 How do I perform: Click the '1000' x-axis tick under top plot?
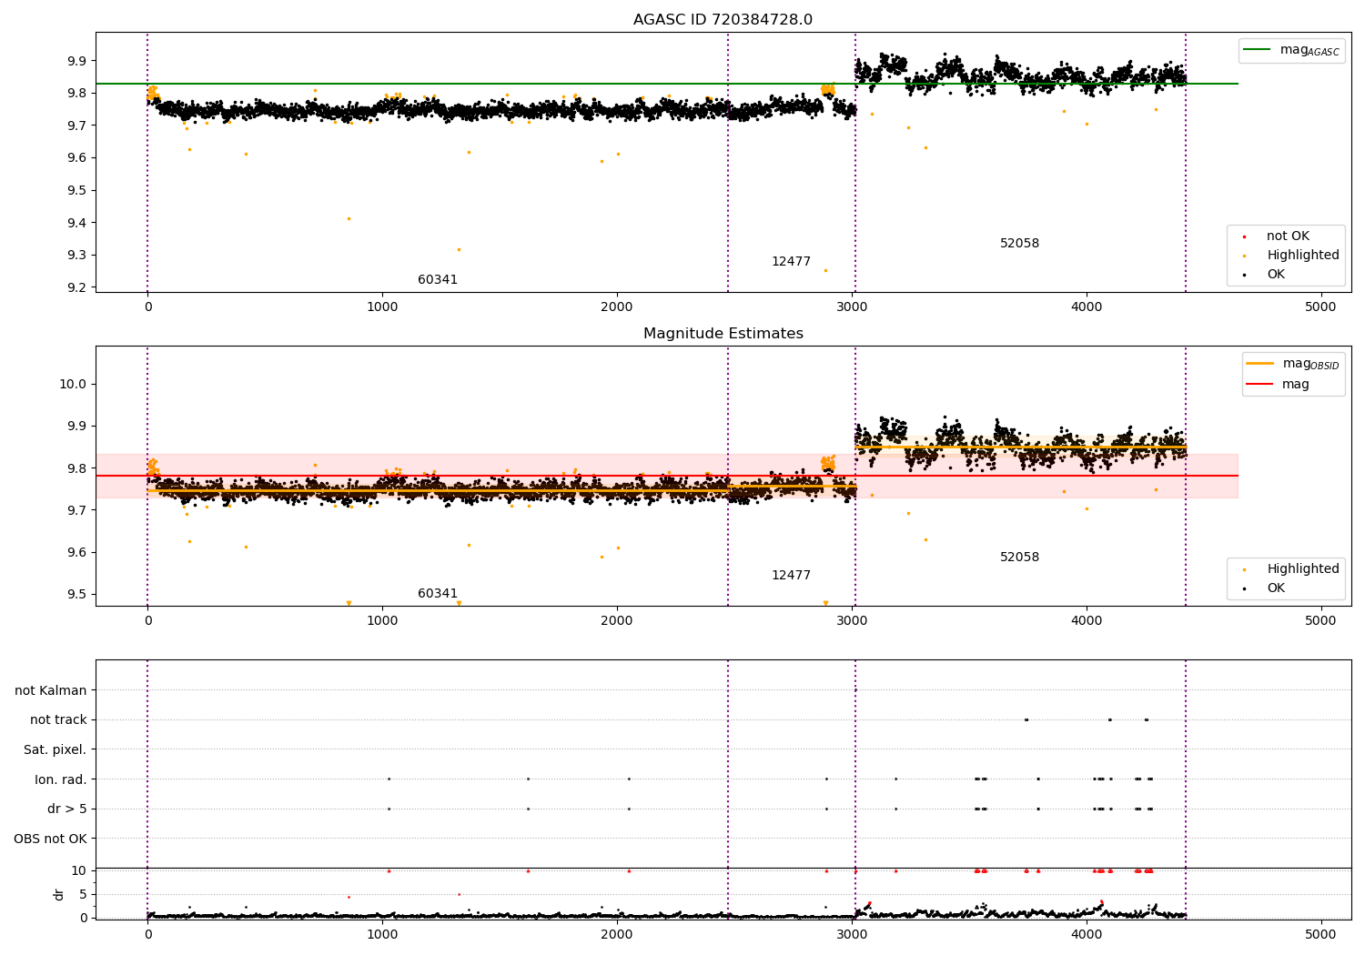pyautogui.click(x=382, y=307)
